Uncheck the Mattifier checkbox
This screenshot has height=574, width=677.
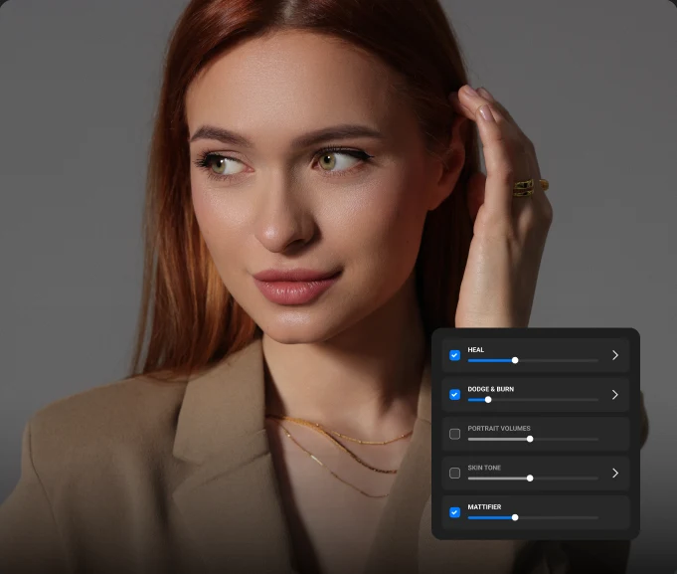(454, 512)
